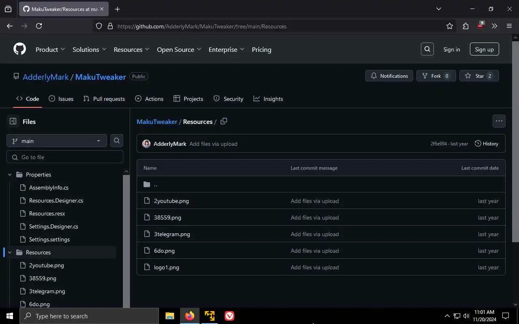Screen dimensions: 519x324
Task: Select Settings.settings in the file tree
Action: point(49,239)
